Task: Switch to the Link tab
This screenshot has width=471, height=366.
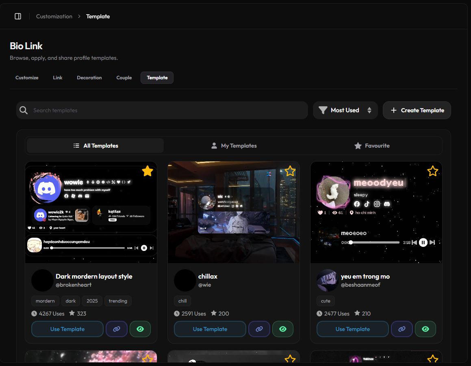Action: click(x=58, y=78)
